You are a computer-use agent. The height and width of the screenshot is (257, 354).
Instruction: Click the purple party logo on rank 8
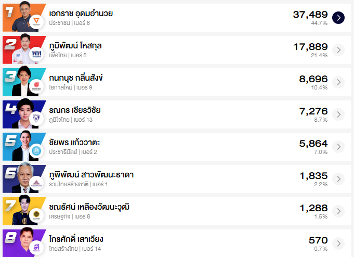coord(36,247)
